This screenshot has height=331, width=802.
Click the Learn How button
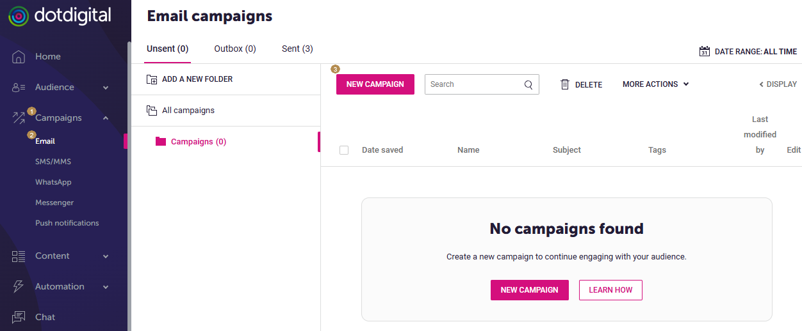[610, 290]
